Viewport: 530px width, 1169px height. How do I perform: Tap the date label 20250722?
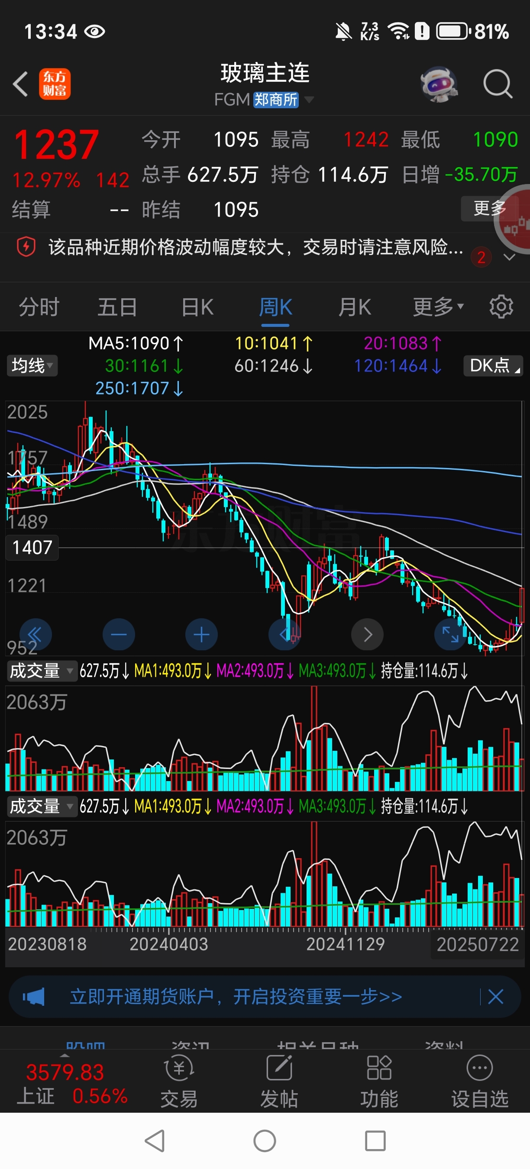click(477, 944)
